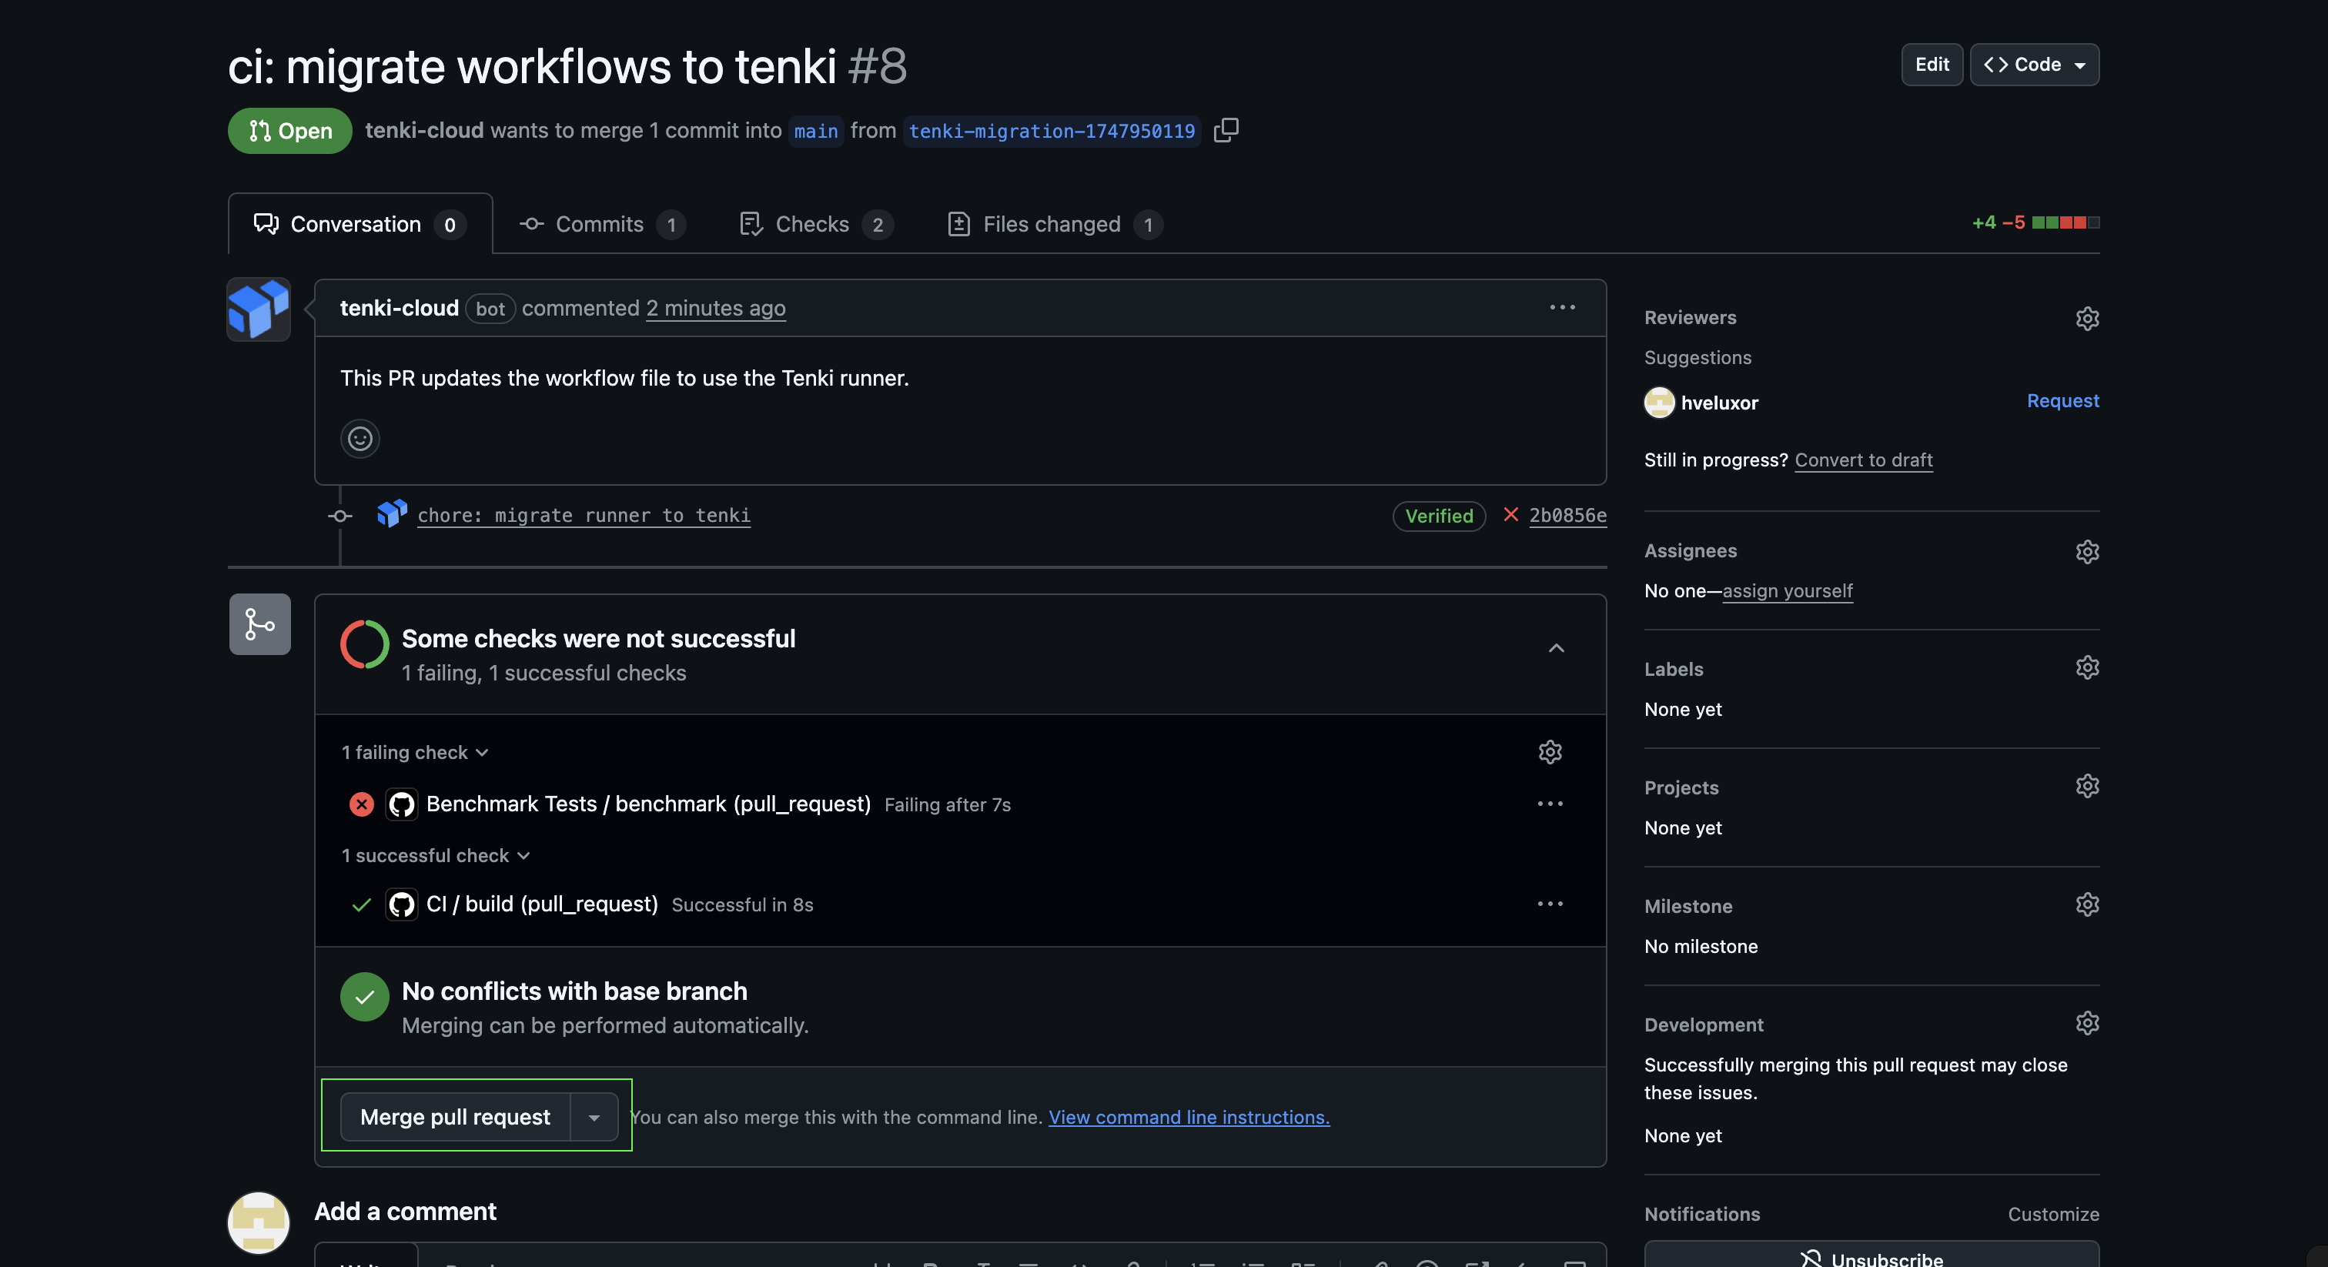
Task: Collapse the 1 successful check group
Action: click(436, 855)
